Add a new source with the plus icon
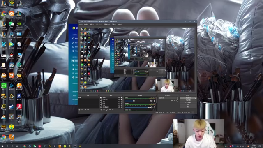 click(x=101, y=110)
